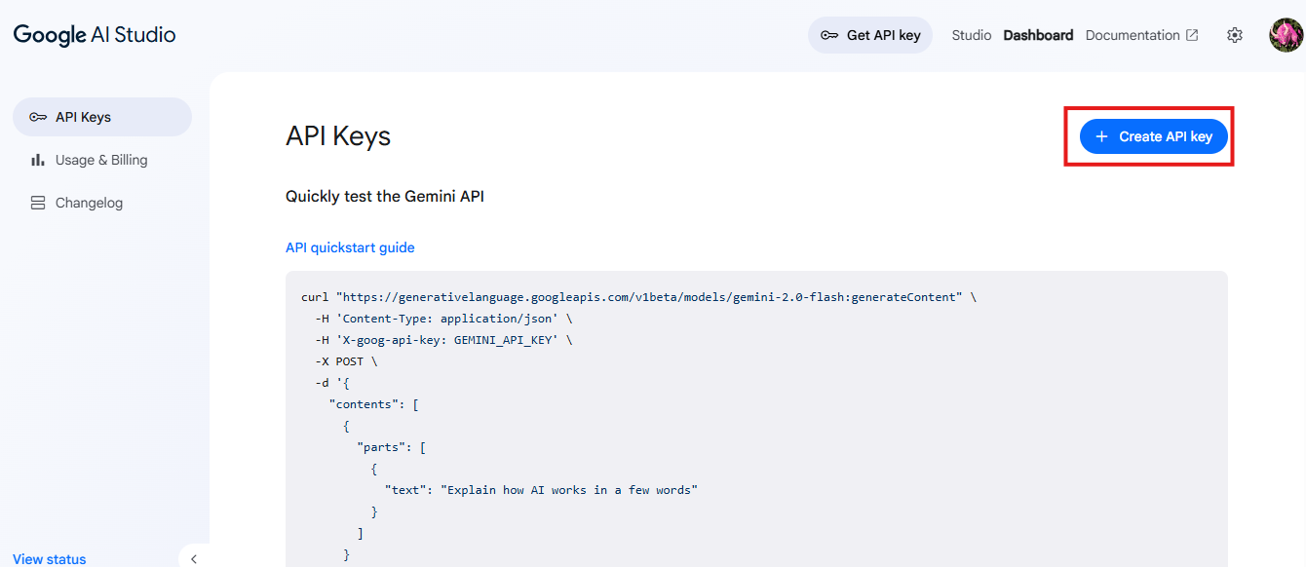Open the settings gear icon

tap(1235, 35)
